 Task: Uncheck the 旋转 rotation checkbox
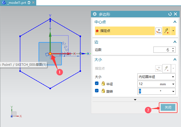click(97, 91)
